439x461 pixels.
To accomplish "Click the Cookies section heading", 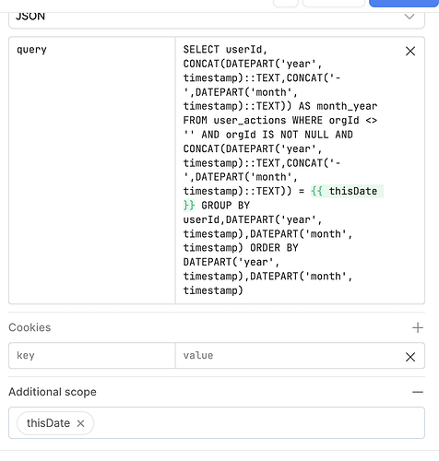I will pos(30,327).
